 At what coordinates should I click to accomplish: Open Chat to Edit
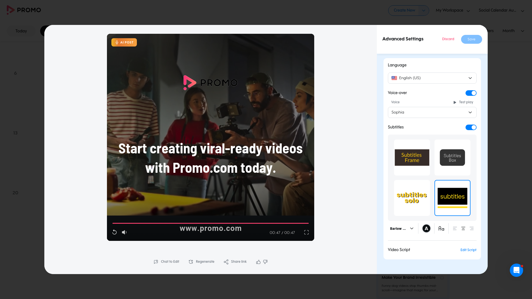pyautogui.click(x=167, y=262)
